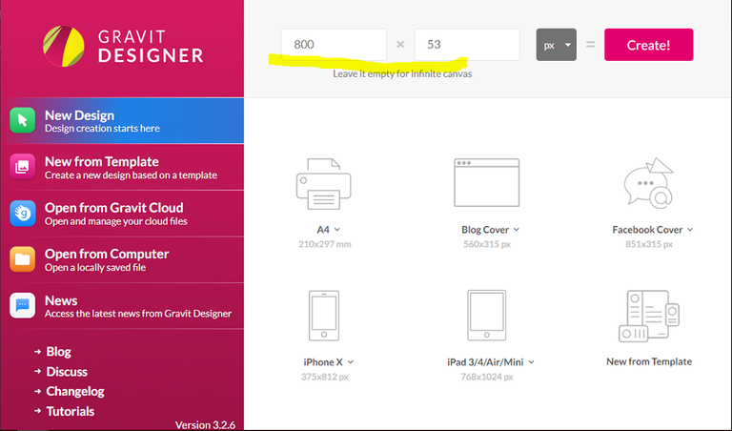
Task: Open the Discuss link
Action: 67,372
